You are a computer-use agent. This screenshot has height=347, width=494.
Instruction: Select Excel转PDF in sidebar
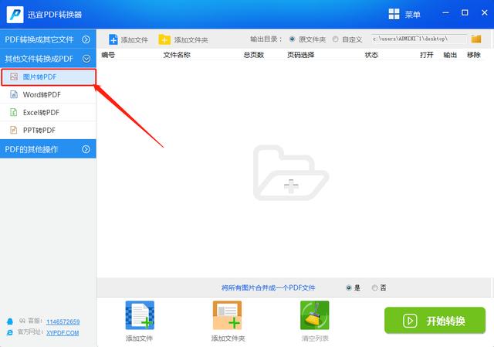(48, 113)
